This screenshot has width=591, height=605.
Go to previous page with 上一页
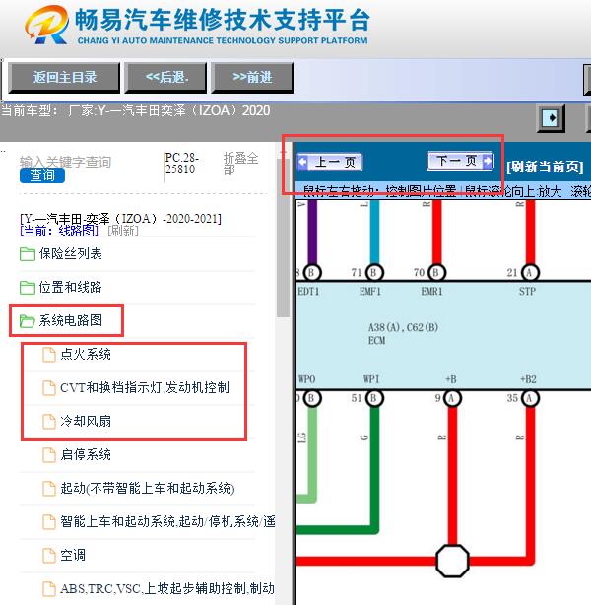click(330, 162)
